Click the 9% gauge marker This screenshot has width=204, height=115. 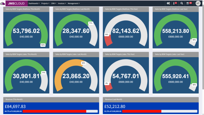[x=107, y=83]
